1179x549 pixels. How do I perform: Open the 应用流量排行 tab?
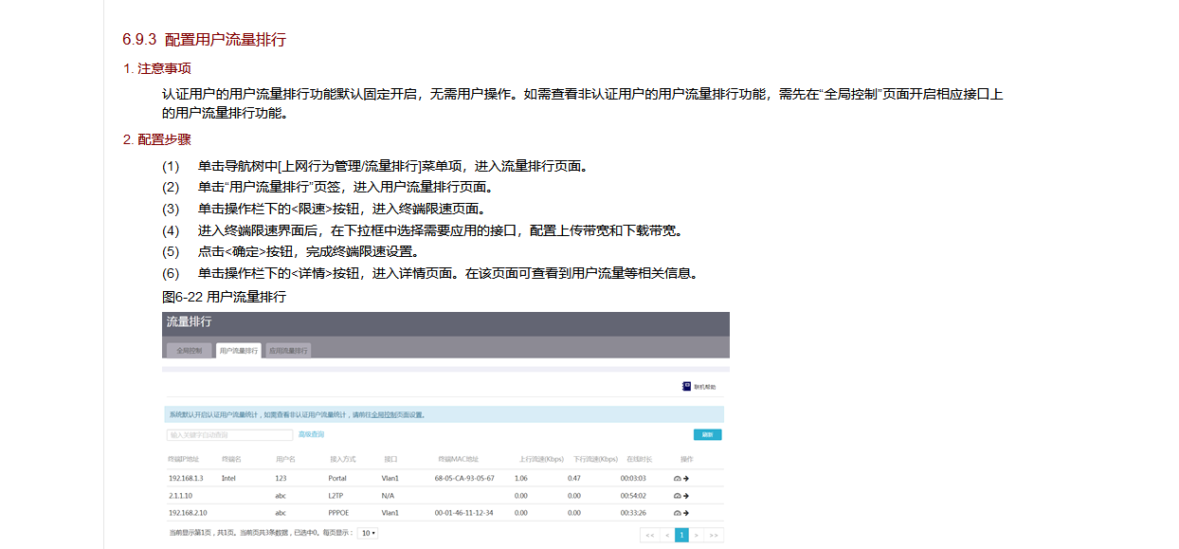pos(288,350)
